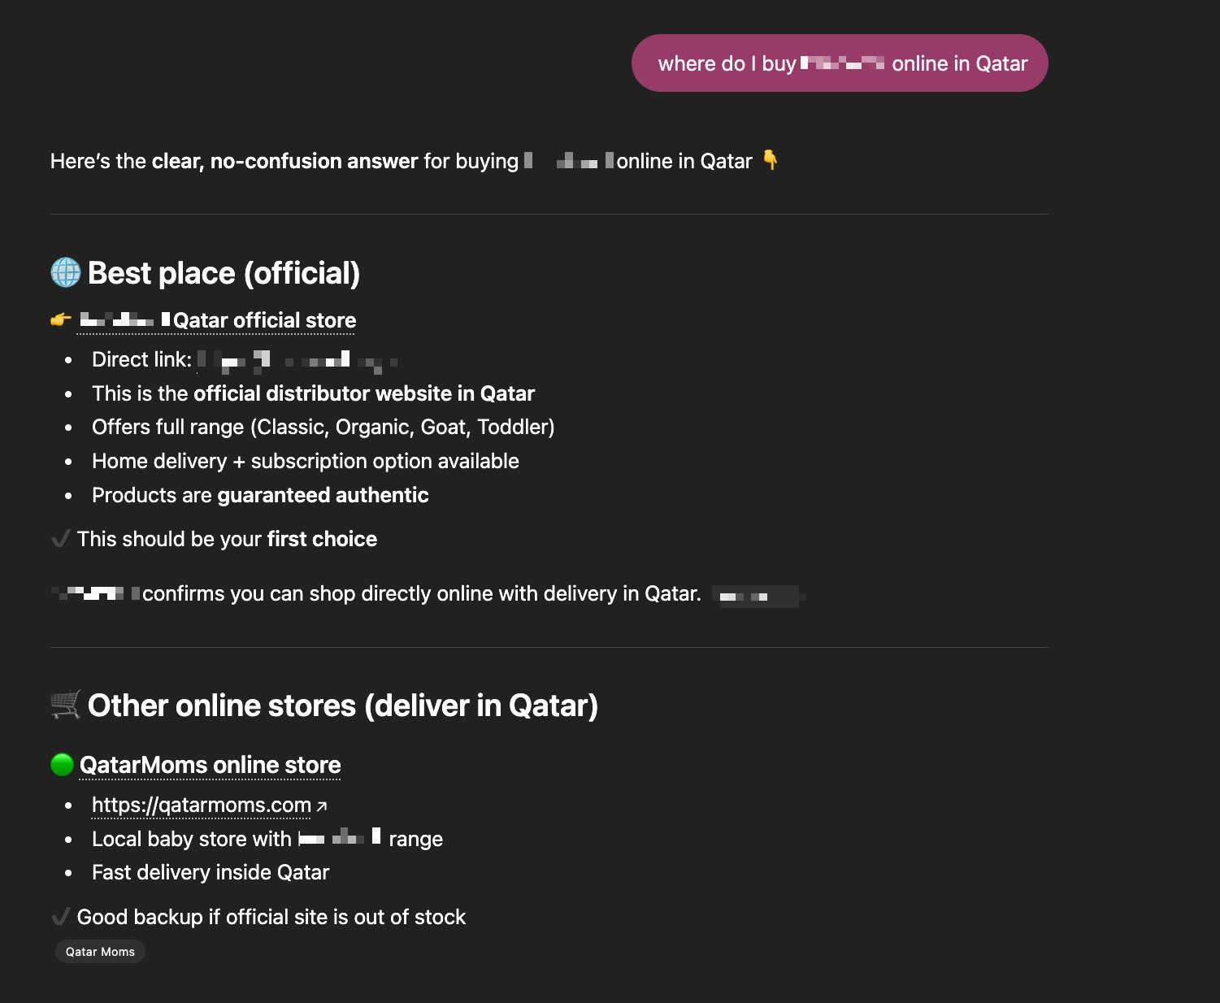Click the Home delivery + subscription bullet
This screenshot has height=1003, width=1220.
click(306, 461)
